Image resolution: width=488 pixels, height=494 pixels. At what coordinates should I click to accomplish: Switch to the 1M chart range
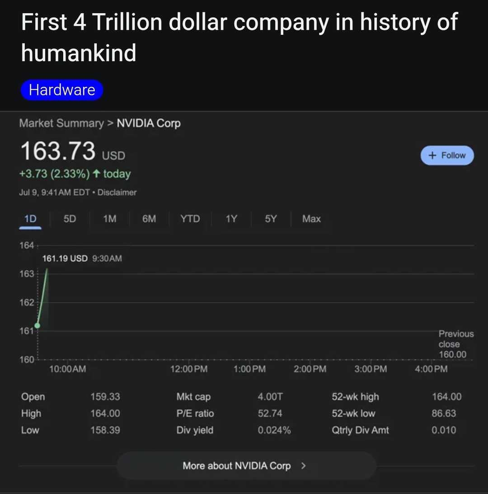tap(109, 219)
